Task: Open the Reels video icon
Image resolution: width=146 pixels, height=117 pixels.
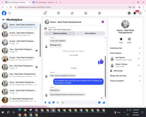Action: [58, 13]
